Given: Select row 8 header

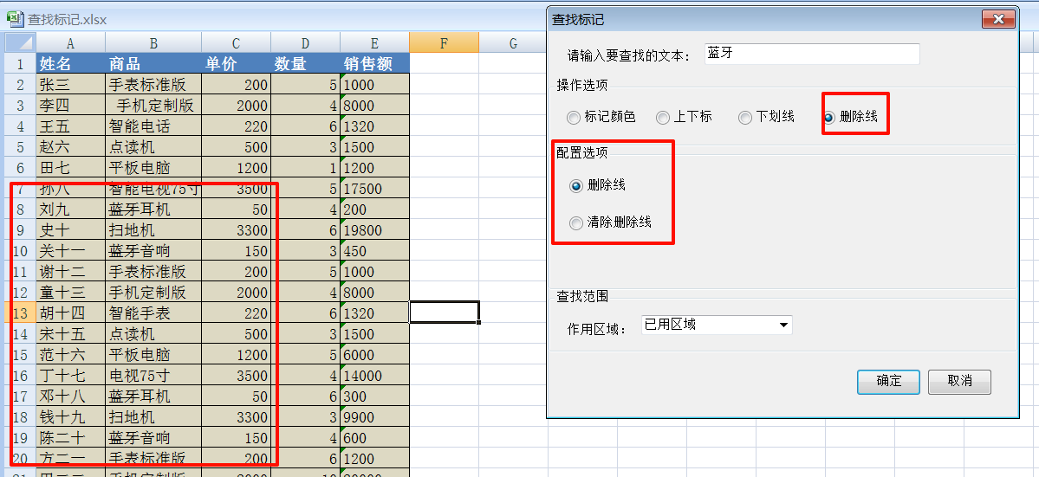Looking at the screenshot, I should [x=20, y=209].
